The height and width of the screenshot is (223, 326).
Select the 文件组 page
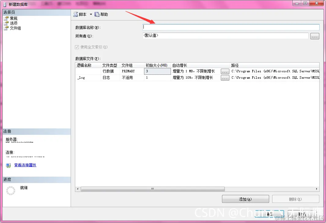15,28
